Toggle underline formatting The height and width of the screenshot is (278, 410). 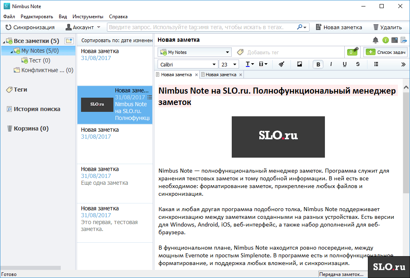click(x=345, y=64)
